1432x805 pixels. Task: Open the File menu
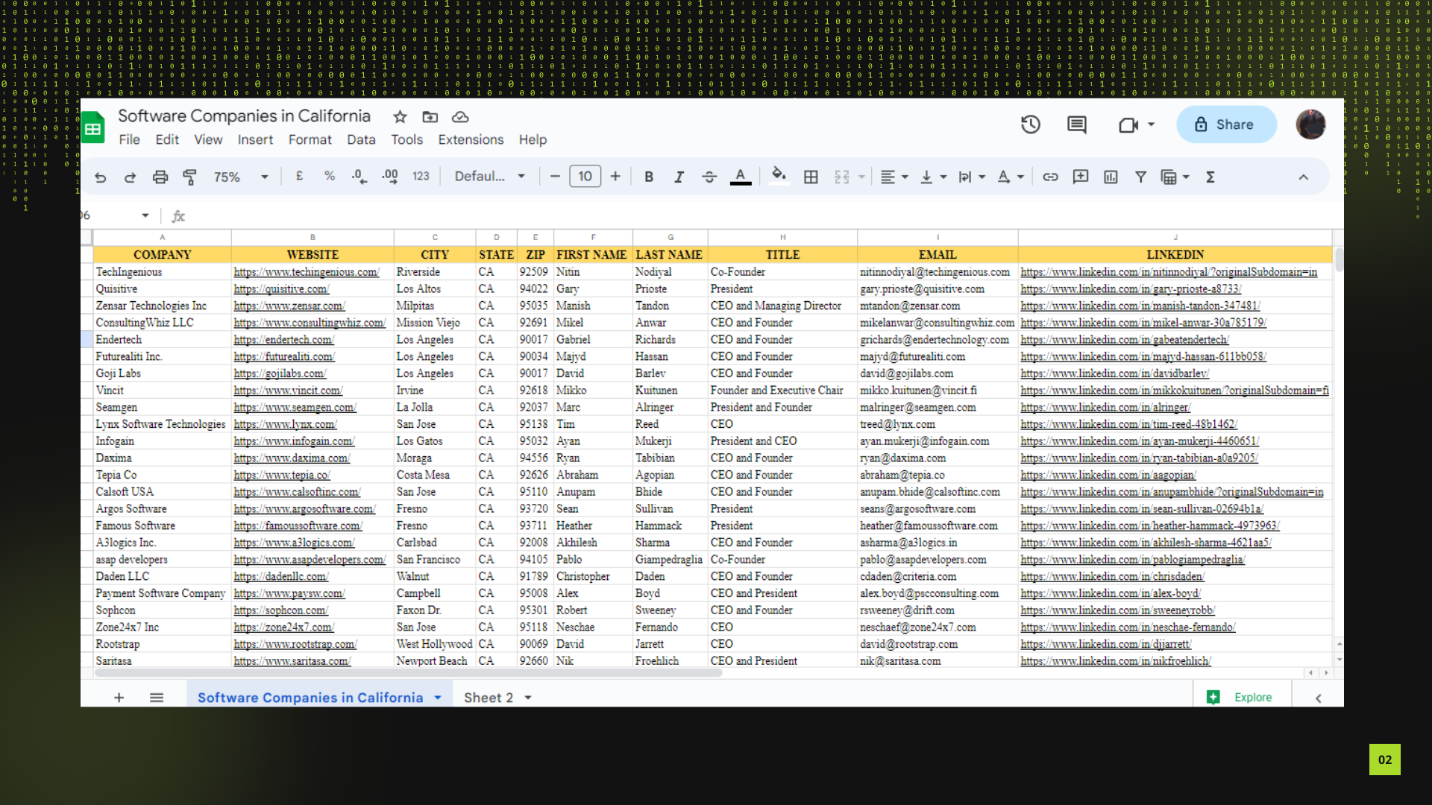(129, 139)
